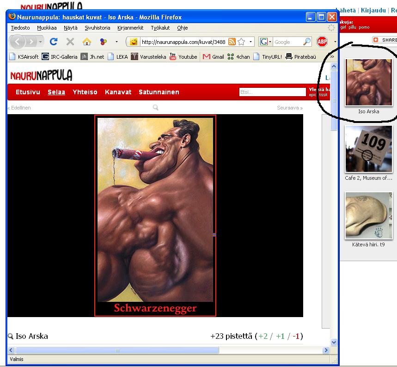This screenshot has height=367, width=397.
Task: Open the Iso Arska thumbnail
Action: (368, 82)
